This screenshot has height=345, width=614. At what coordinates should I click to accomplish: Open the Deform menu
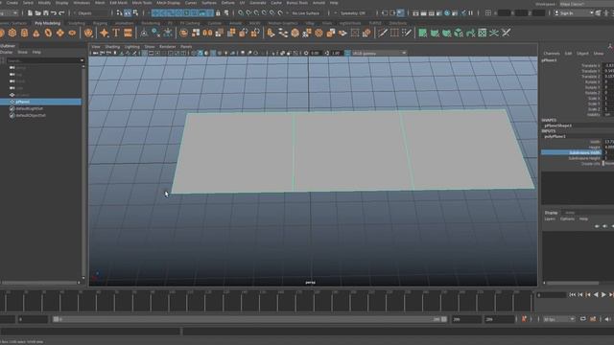[x=228, y=3]
